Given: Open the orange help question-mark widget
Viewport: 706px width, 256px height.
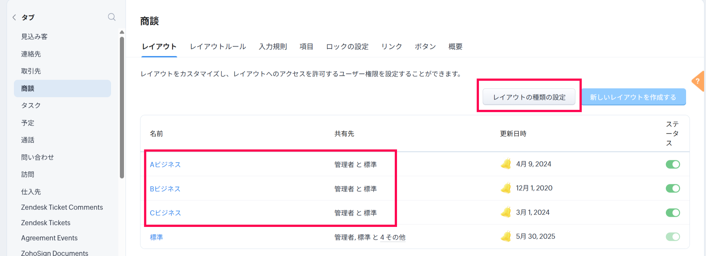Looking at the screenshot, I should 698,82.
